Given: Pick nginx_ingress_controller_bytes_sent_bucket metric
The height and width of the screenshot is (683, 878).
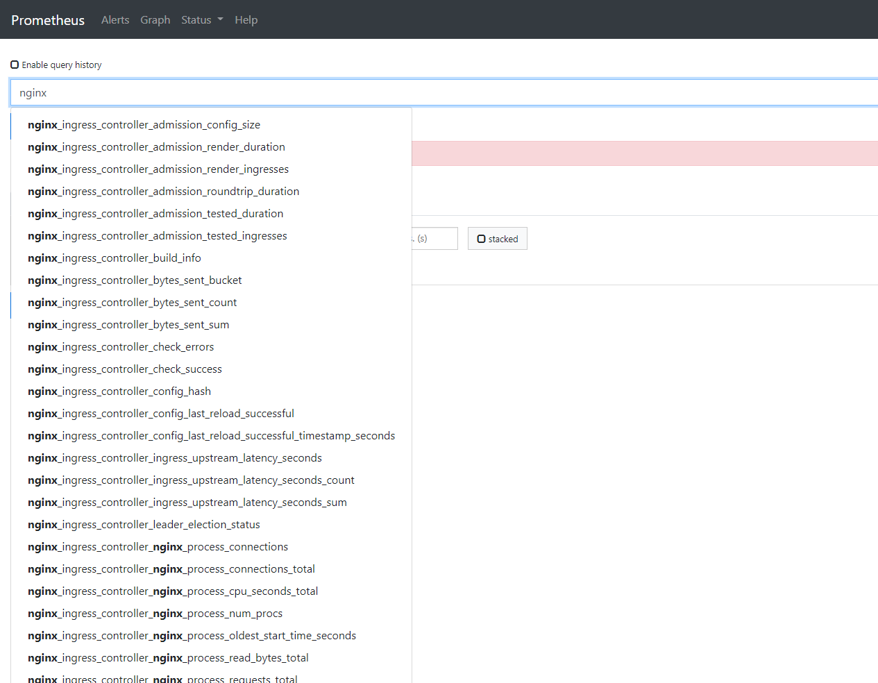Looking at the screenshot, I should tap(212, 280).
